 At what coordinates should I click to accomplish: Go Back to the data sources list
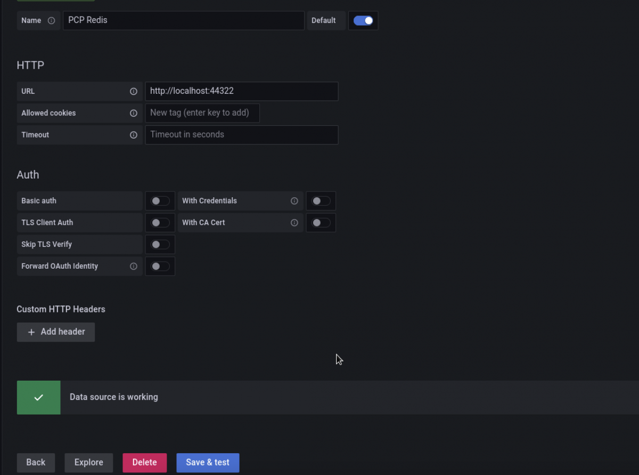click(x=36, y=462)
